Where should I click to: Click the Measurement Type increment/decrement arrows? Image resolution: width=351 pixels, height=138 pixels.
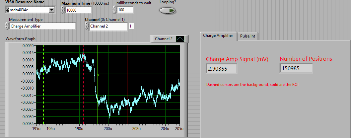(x=7, y=26)
